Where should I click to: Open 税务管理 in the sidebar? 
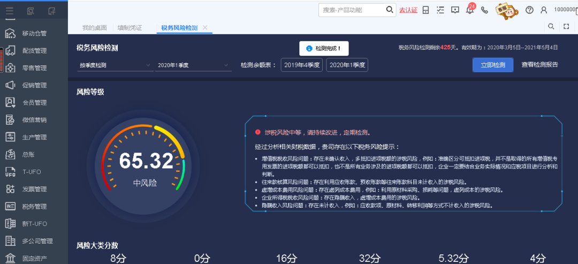(x=34, y=206)
